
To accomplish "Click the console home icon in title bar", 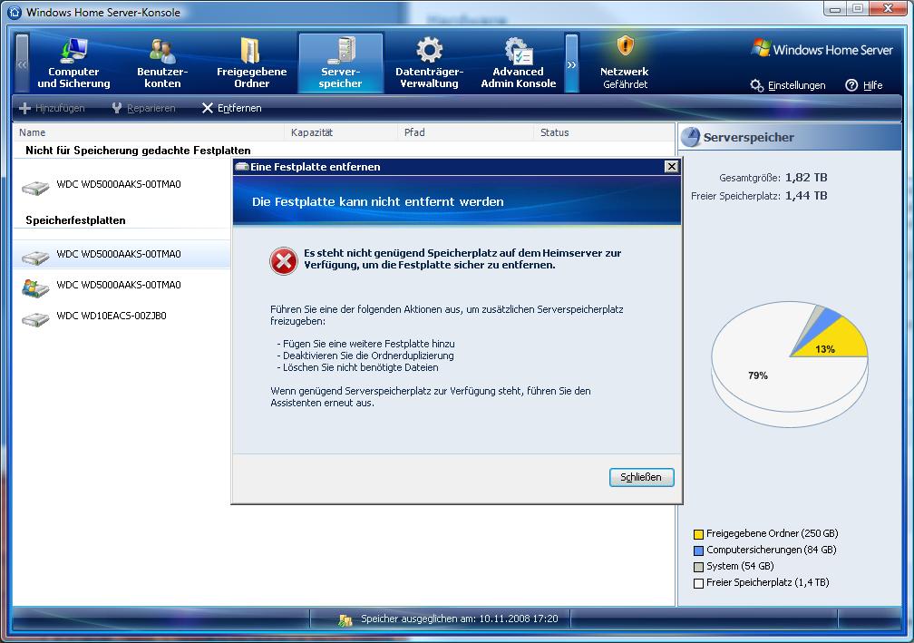I will click(15, 12).
